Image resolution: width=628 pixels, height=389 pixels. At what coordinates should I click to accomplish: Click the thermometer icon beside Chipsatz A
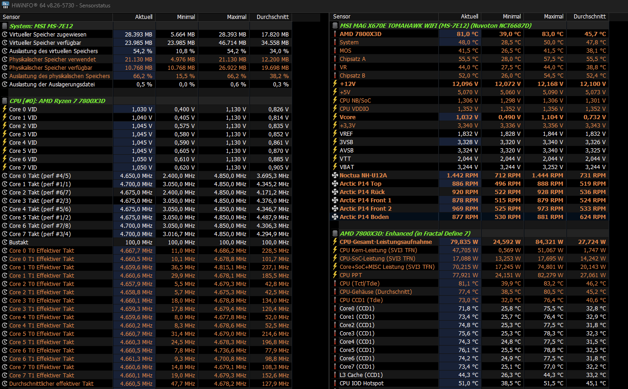pos(335,59)
